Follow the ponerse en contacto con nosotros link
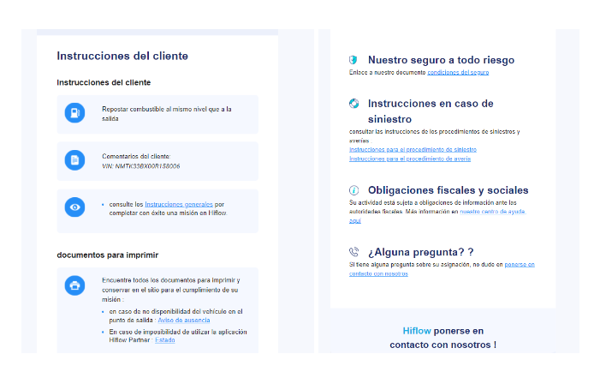The height and width of the screenshot is (378, 594). click(x=442, y=269)
